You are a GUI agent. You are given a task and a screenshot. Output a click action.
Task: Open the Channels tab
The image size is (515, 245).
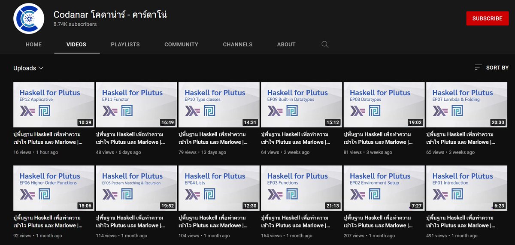pyautogui.click(x=238, y=44)
